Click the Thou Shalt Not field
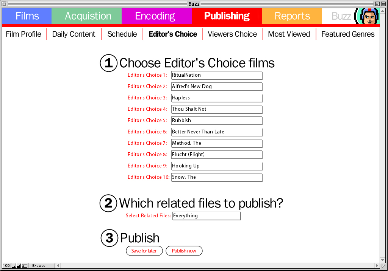Screen dimensions: 388x271 217,109
